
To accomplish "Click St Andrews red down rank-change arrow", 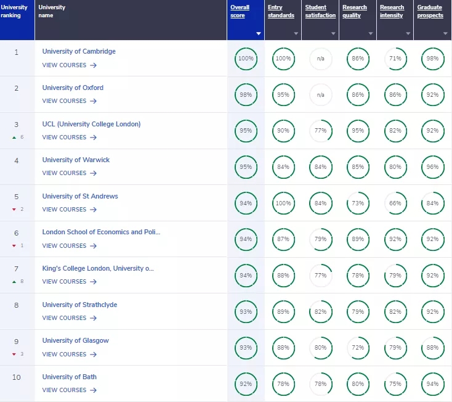I will click(x=14, y=210).
